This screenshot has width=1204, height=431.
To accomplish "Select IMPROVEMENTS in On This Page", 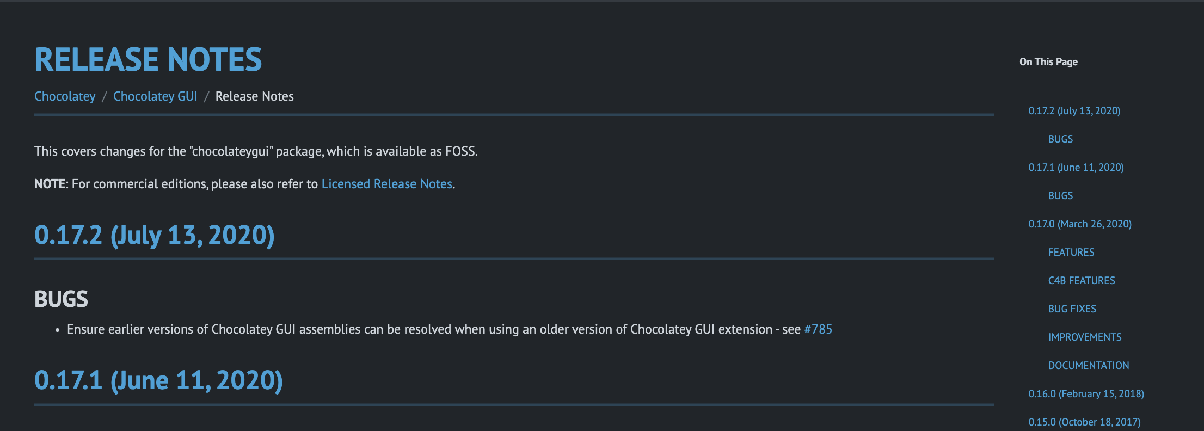I will [x=1084, y=337].
